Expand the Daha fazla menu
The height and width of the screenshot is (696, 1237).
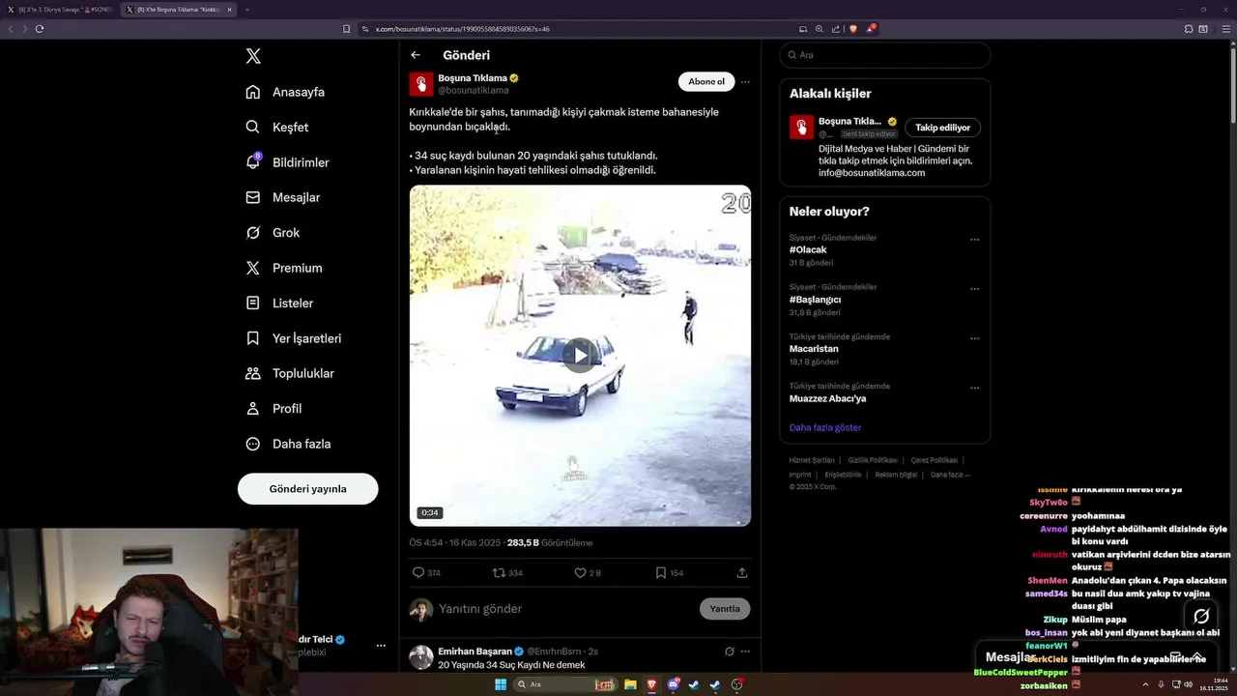pyautogui.click(x=288, y=444)
